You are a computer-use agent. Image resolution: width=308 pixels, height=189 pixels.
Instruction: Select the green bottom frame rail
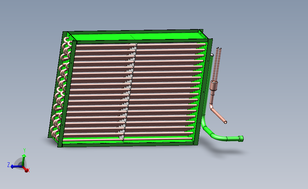point(127,144)
